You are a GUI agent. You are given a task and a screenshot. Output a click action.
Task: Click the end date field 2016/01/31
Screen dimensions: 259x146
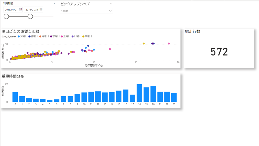pos(32,10)
